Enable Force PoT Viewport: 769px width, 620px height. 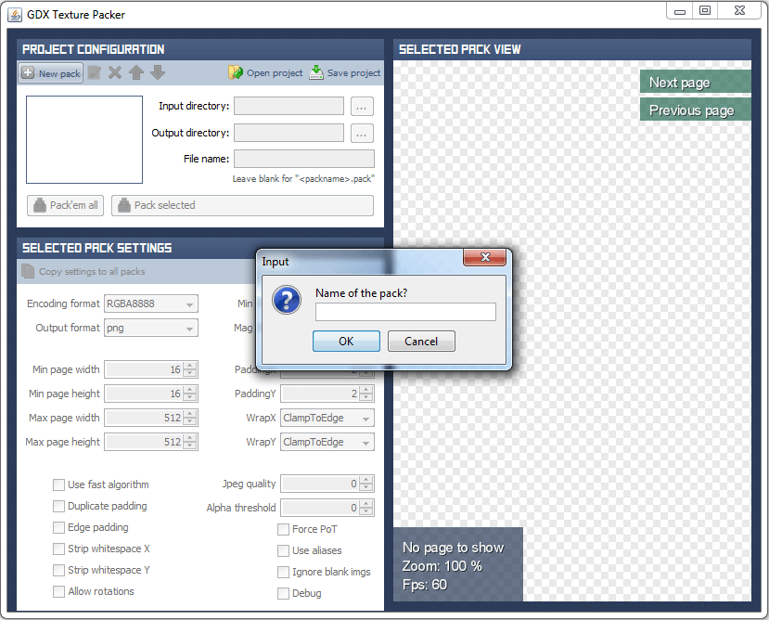283,529
